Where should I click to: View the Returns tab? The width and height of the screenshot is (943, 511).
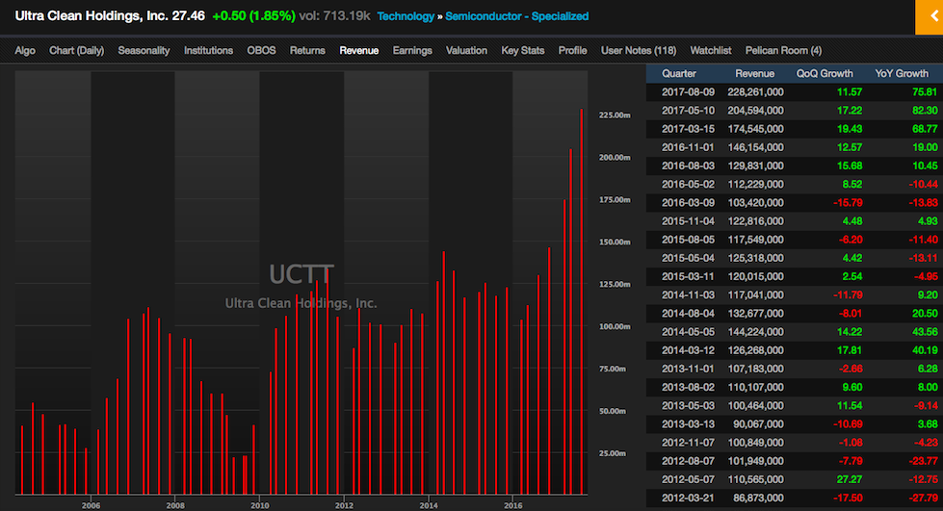(x=307, y=50)
